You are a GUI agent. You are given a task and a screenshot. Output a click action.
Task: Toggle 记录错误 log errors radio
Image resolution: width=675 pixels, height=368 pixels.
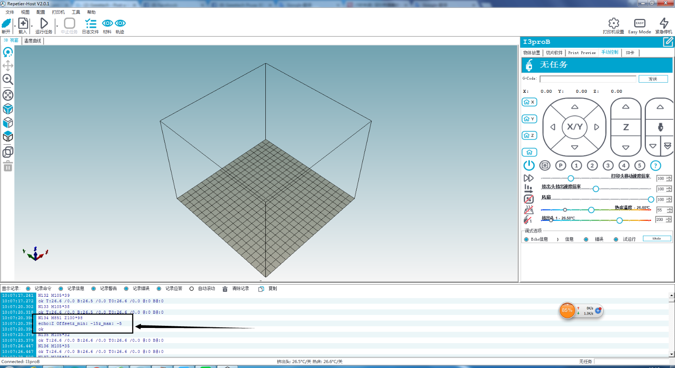click(x=126, y=289)
